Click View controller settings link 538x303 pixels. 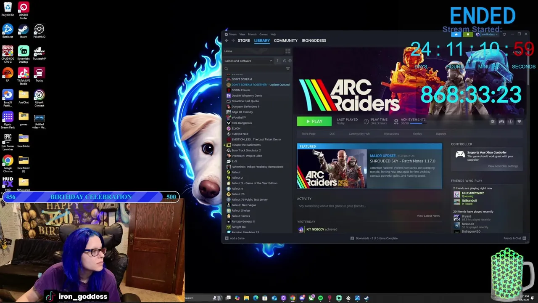coord(503,166)
